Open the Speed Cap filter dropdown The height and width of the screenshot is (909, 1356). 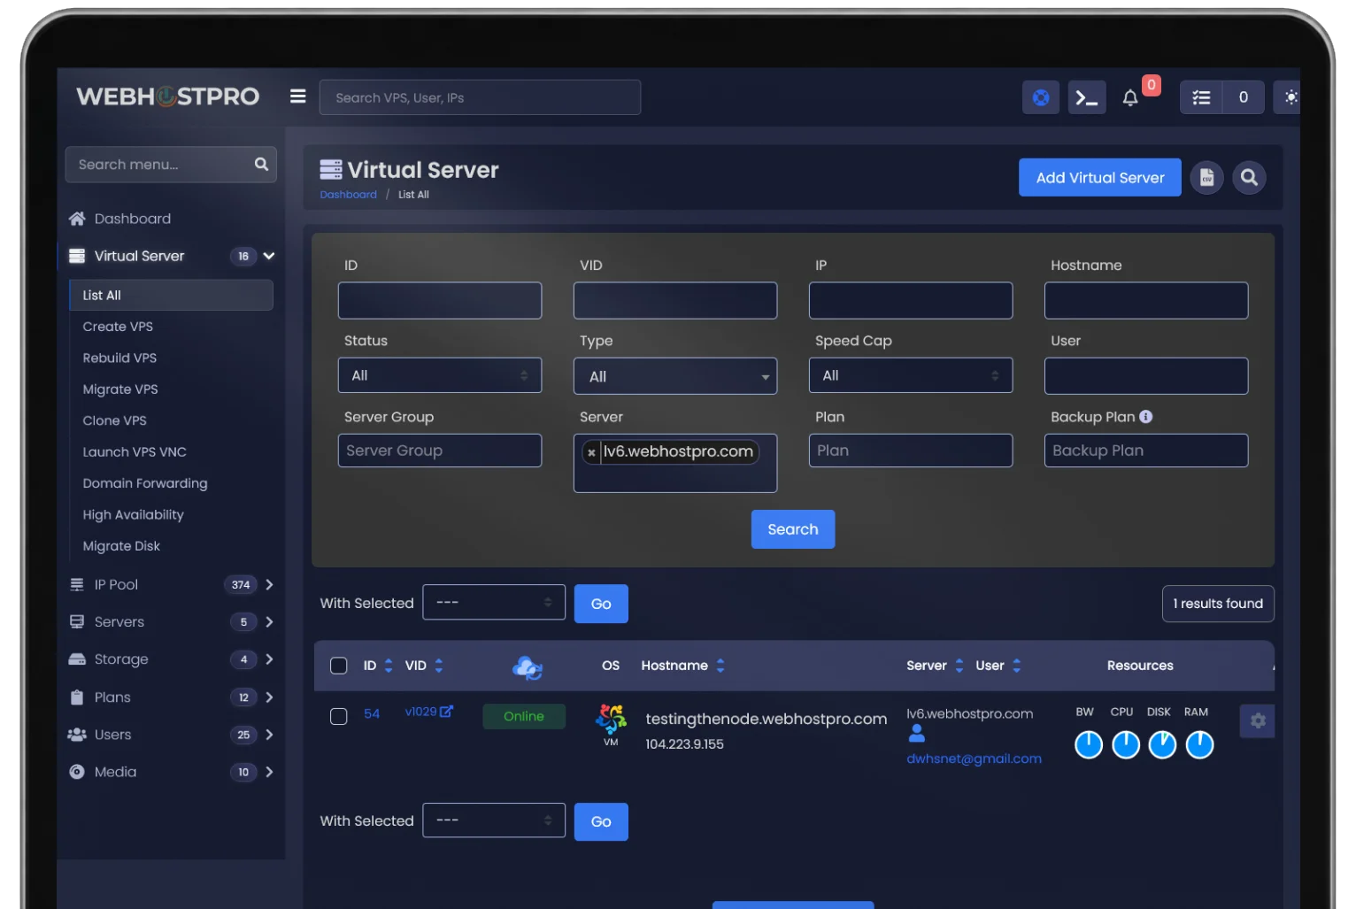click(x=911, y=375)
